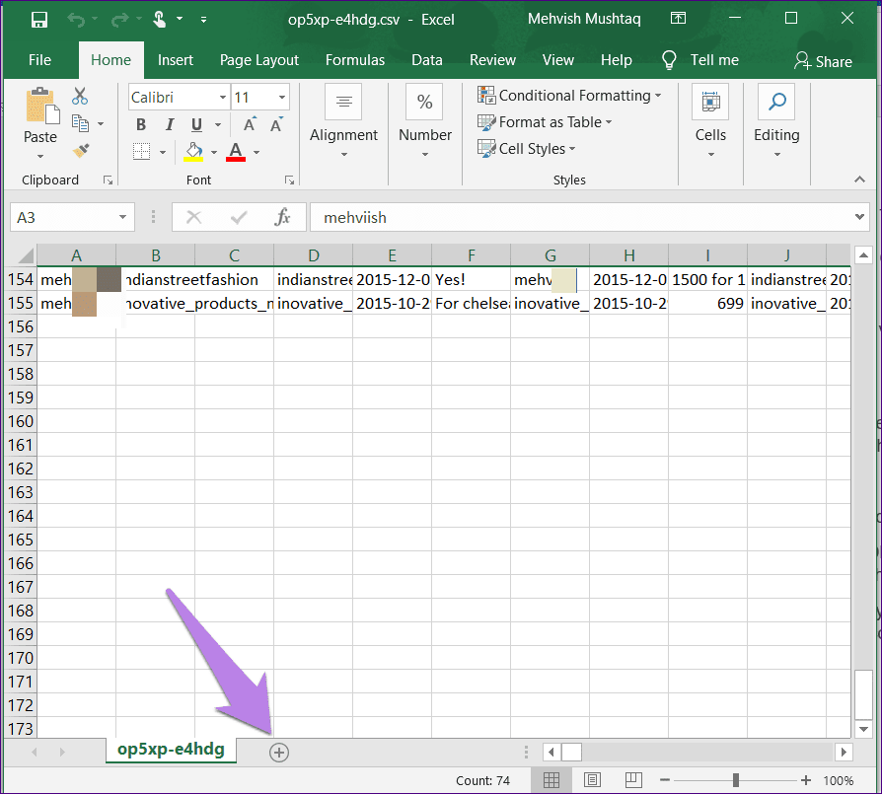Open Font settings dialog launcher

290,180
